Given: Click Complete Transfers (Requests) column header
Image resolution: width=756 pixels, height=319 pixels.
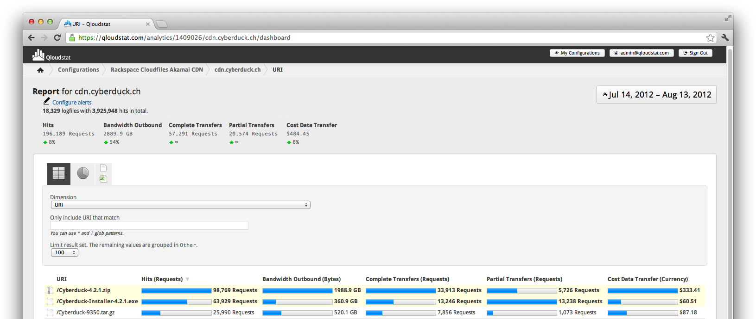Looking at the screenshot, I should pos(407,279).
